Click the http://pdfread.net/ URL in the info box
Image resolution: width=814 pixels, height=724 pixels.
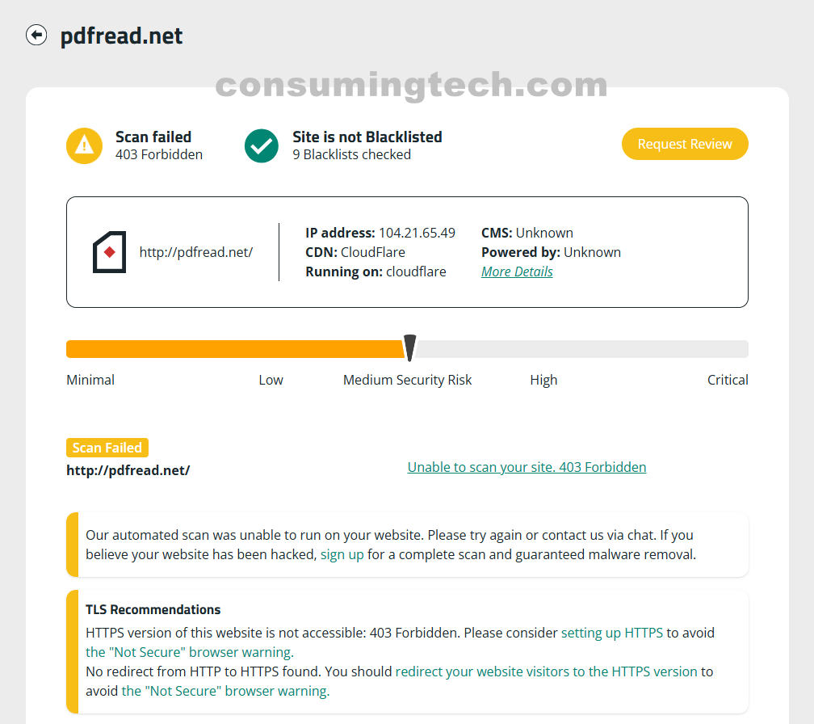pyautogui.click(x=196, y=252)
